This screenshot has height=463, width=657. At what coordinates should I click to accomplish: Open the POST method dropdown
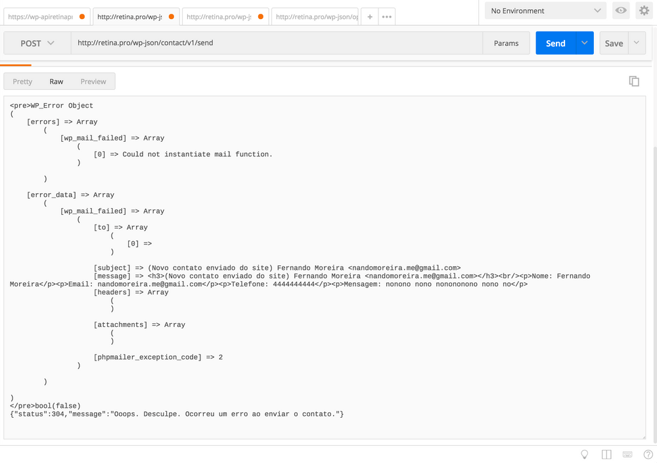(37, 43)
